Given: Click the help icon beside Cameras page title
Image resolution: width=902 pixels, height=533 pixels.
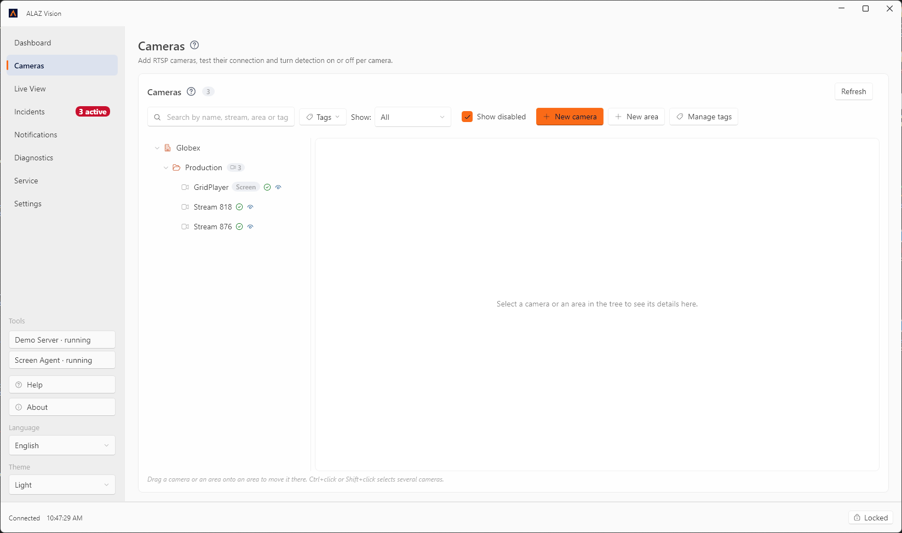Looking at the screenshot, I should 194,45.
